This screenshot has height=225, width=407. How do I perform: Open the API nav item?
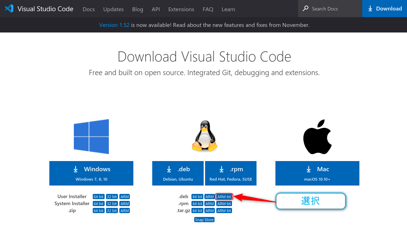(x=156, y=9)
